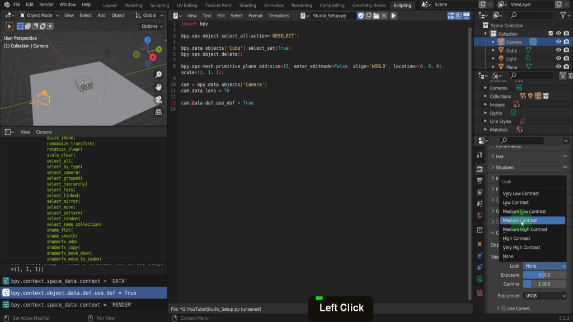Open the text file folder icon
This screenshot has width=573, height=322.
pos(377,16)
